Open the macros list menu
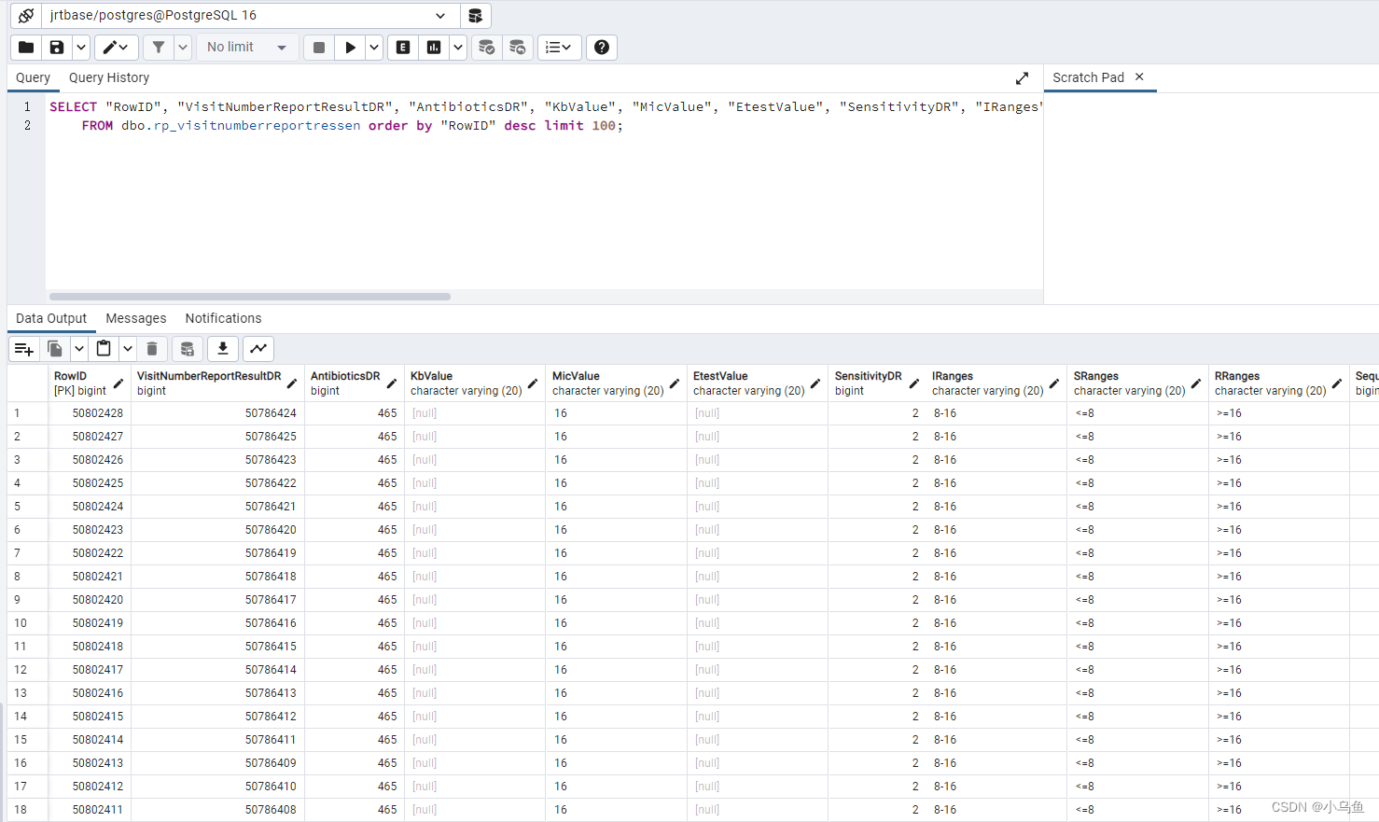 coord(559,48)
